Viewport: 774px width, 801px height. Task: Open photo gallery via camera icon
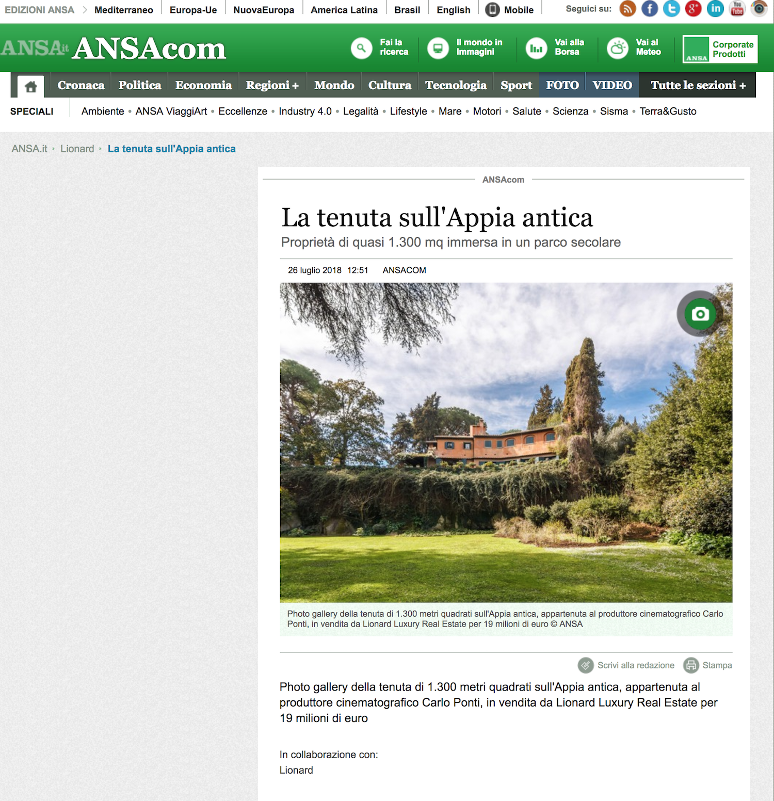700,314
